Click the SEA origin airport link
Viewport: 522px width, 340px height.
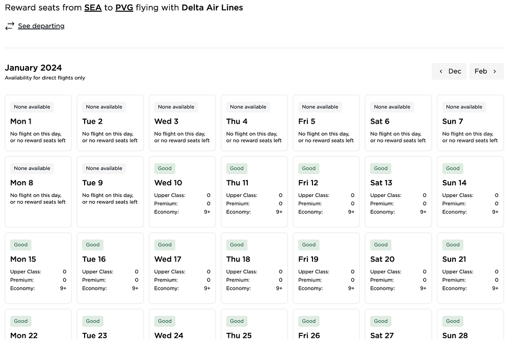[92, 8]
